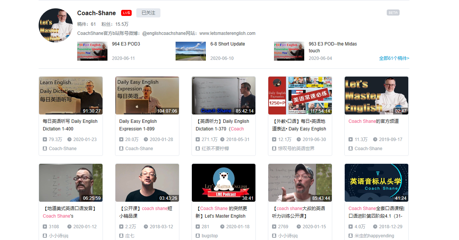Click play count icon beside 11.3万
Image resolution: width=459 pixels, height=240 pixels.
(351, 140)
